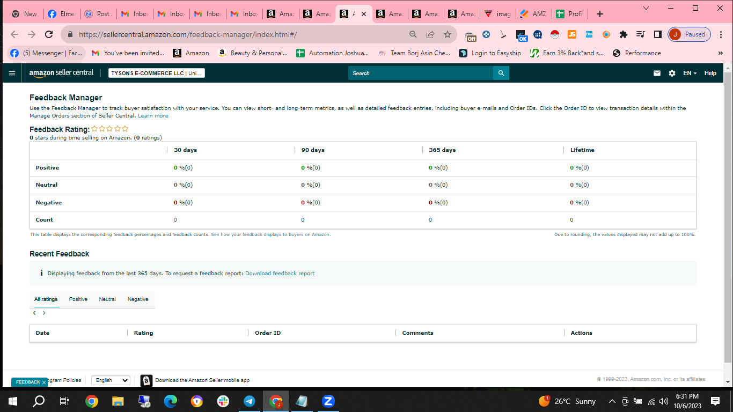Open Telegram from the taskbar
Image resolution: width=733 pixels, height=412 pixels.
coord(250,401)
